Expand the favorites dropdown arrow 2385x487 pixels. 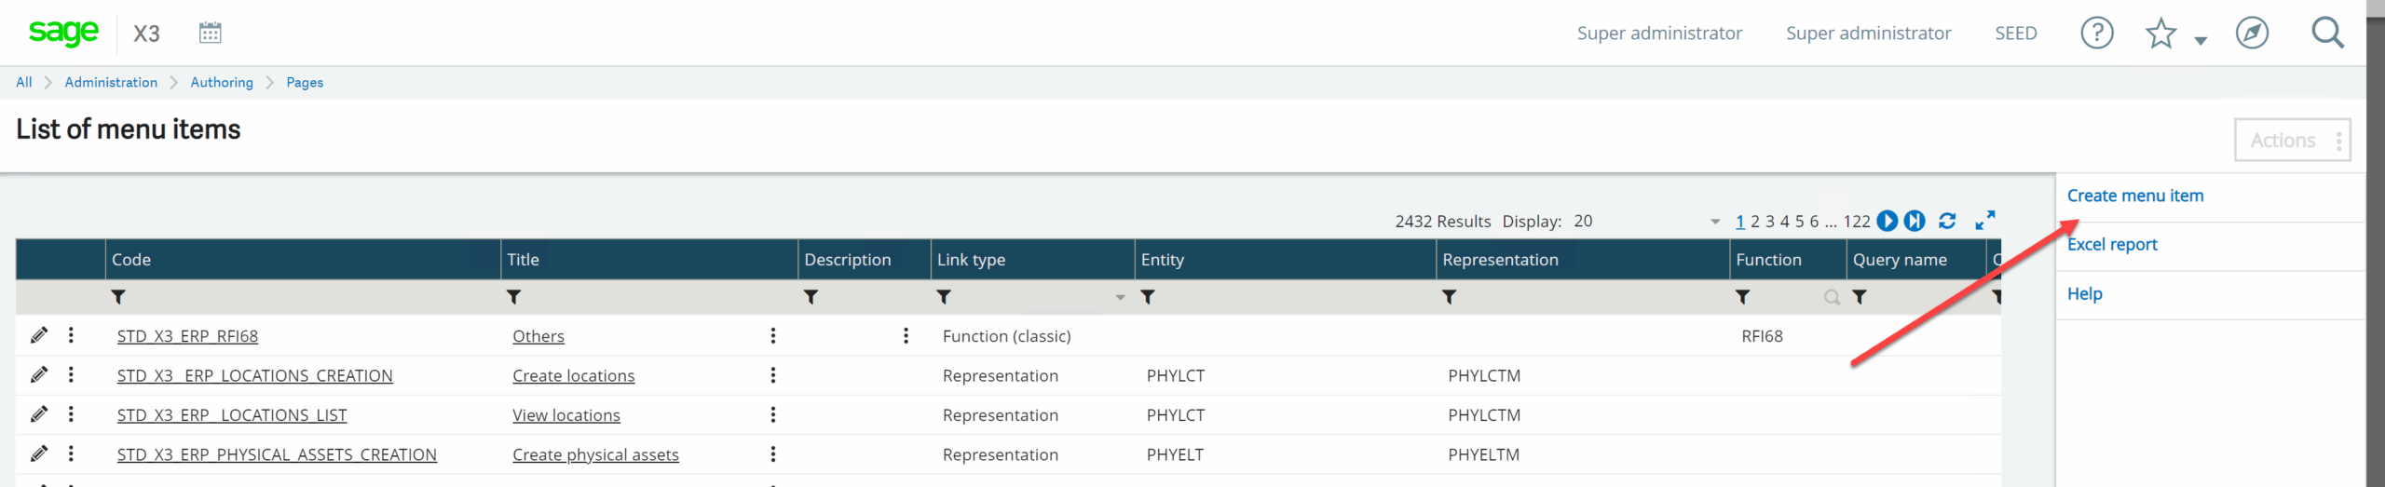[x=2201, y=40]
